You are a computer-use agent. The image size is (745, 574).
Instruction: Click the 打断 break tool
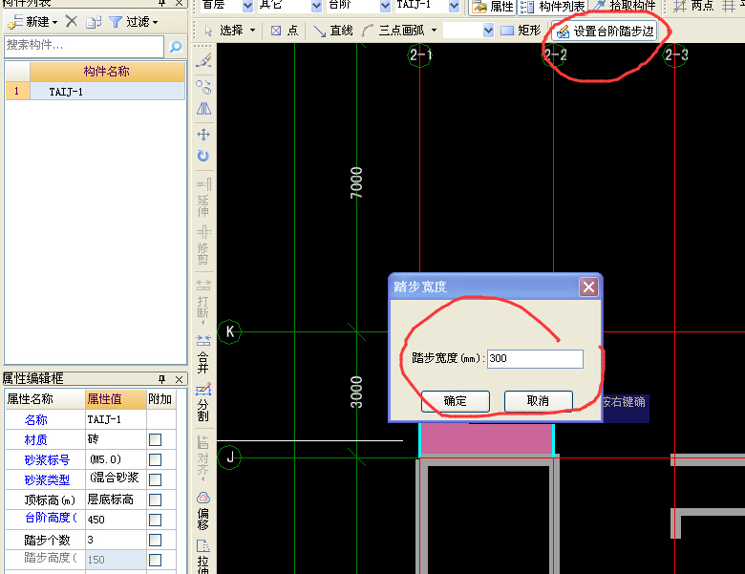pos(203,302)
